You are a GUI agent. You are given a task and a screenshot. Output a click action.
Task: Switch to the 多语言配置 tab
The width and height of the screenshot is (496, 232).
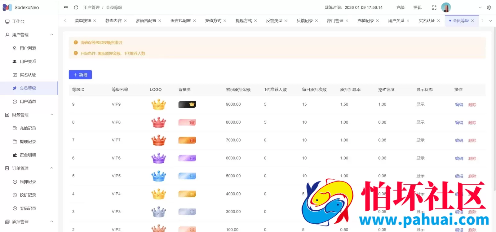pos(146,21)
